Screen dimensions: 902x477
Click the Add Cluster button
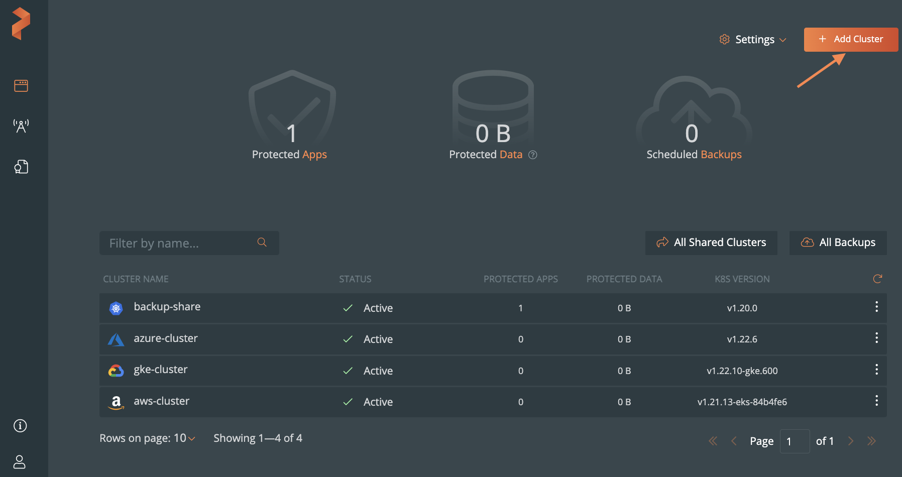(850, 39)
